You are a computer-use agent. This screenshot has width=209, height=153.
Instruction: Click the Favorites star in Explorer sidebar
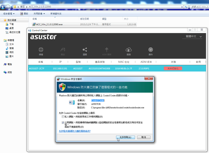point(5,20)
